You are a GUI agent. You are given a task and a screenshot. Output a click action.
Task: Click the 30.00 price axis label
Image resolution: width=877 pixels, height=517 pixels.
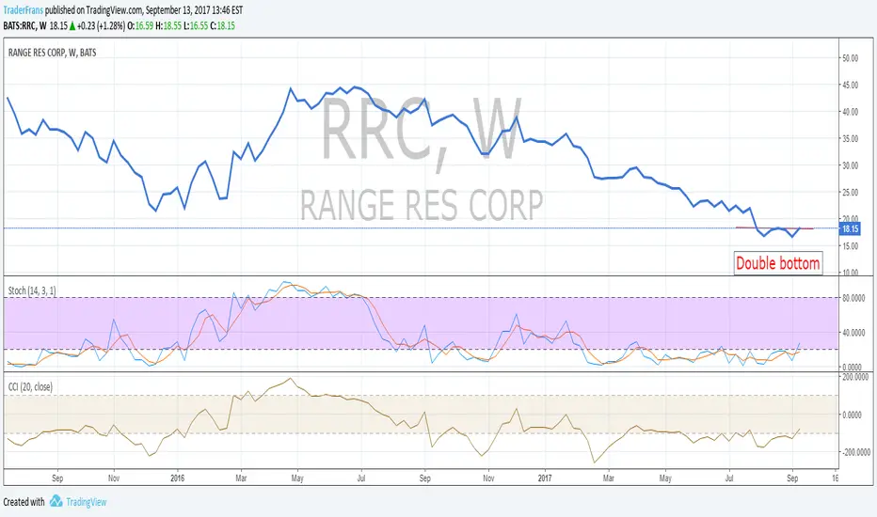click(850, 165)
